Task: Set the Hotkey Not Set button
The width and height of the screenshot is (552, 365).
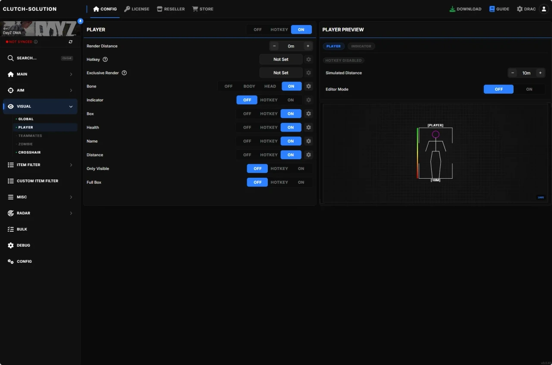Action: (281, 60)
